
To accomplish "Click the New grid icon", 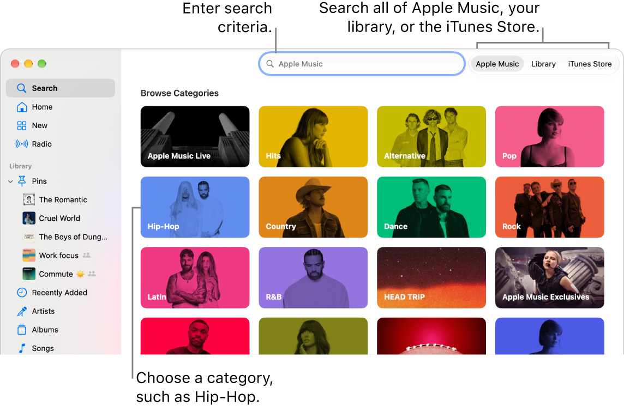I will (21, 126).
